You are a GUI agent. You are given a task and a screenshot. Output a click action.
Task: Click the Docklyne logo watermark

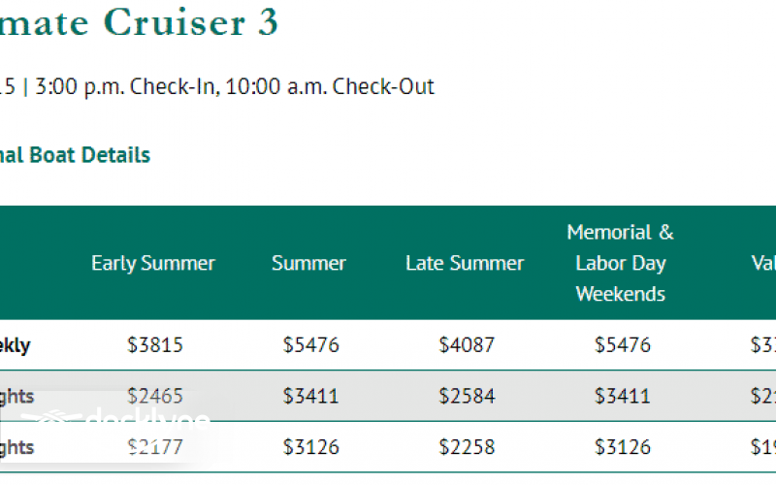point(116,420)
